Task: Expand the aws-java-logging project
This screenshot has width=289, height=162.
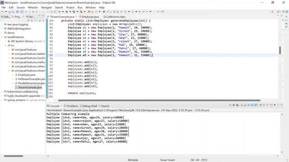Action: click(2, 24)
